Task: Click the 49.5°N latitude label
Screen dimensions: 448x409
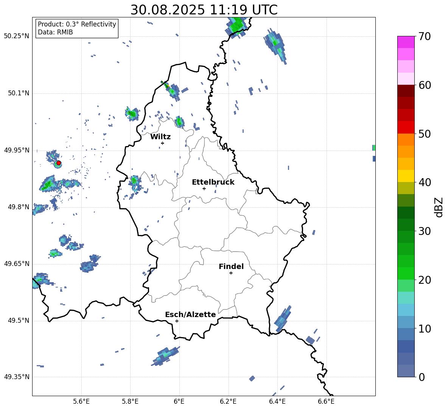Action: [x=19, y=320]
